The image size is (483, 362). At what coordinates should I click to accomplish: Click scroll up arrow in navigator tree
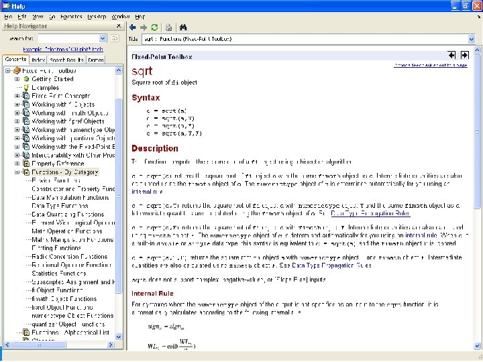point(119,70)
